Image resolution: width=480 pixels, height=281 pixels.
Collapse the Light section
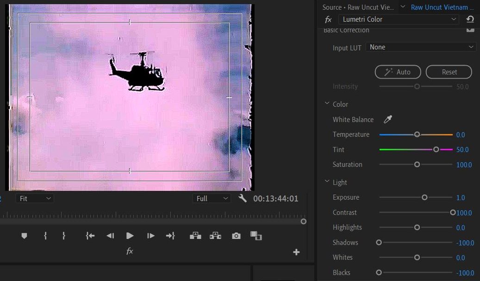coord(327,182)
